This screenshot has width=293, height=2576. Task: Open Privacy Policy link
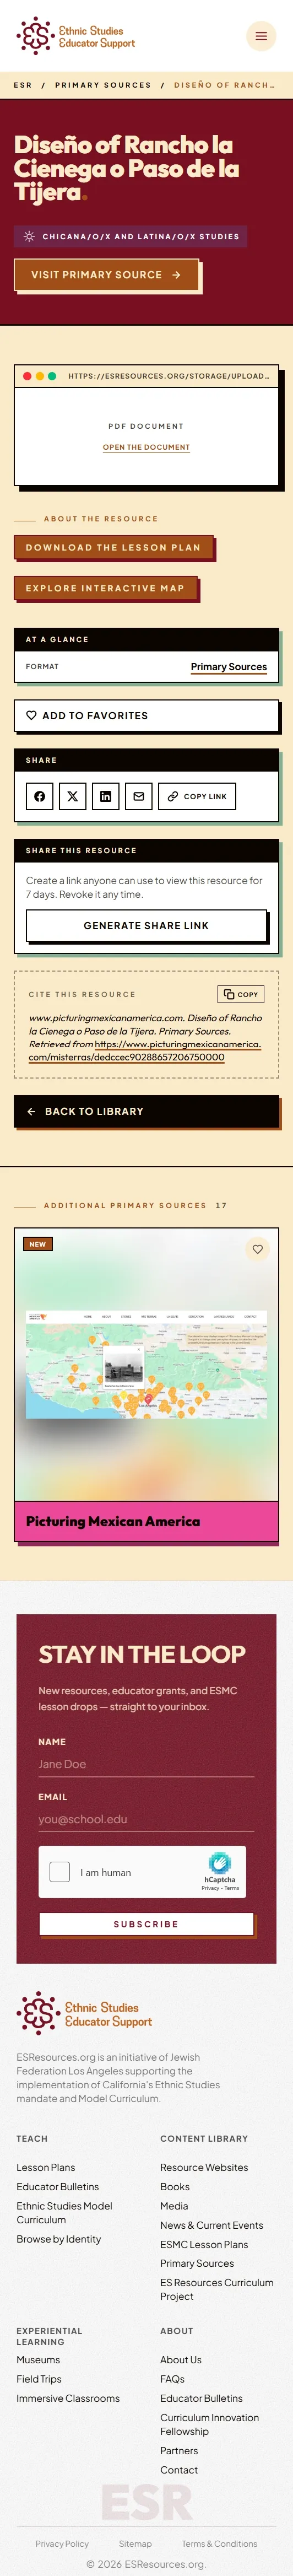(x=62, y=2543)
